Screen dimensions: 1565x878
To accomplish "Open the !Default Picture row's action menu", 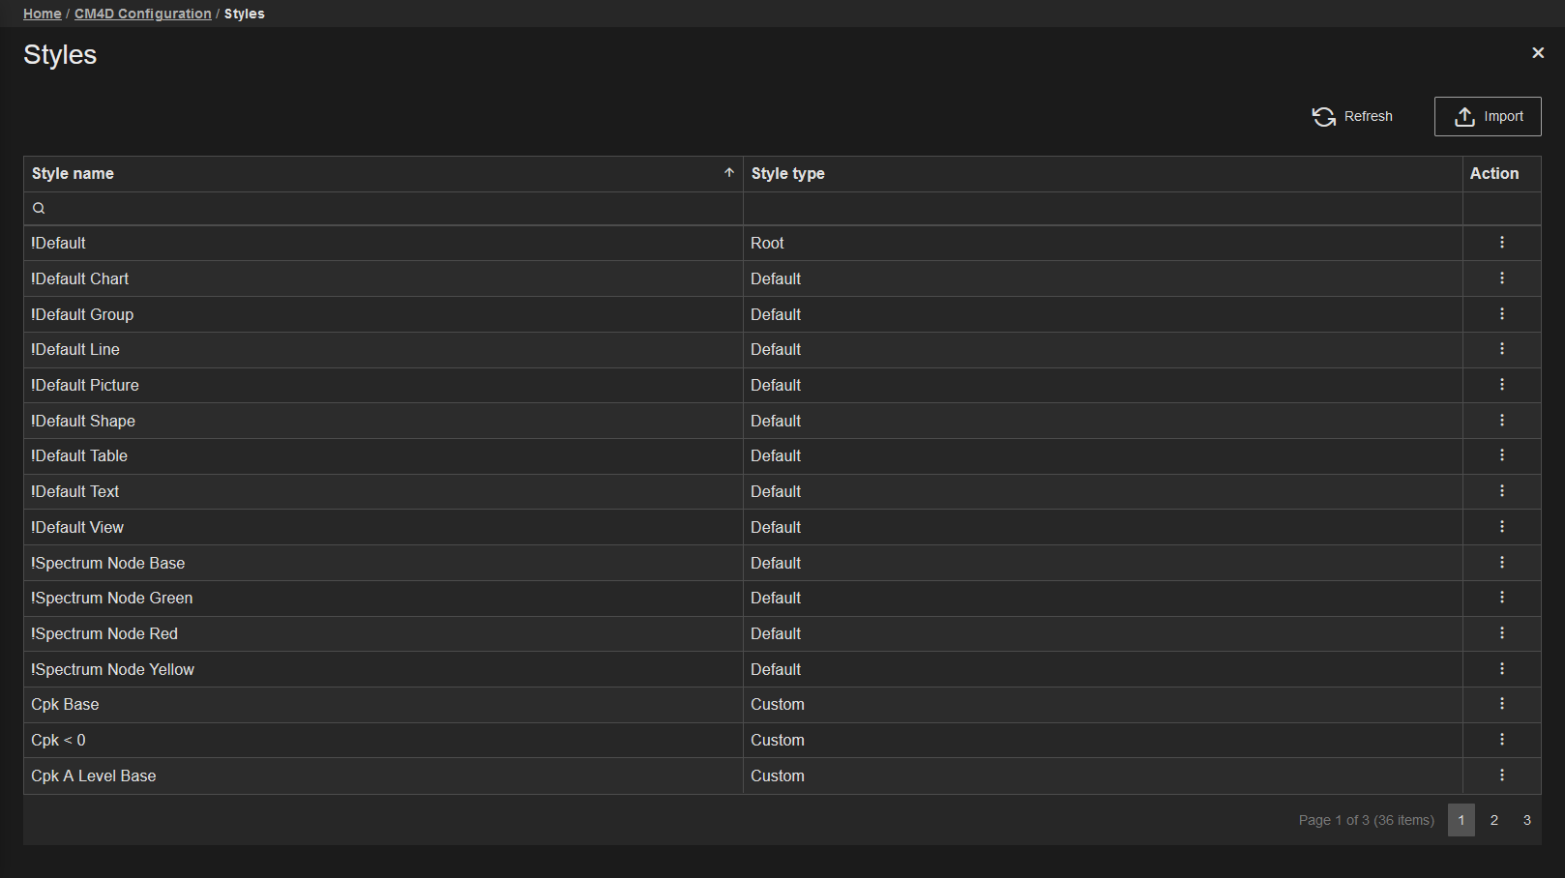I will click(1501, 385).
